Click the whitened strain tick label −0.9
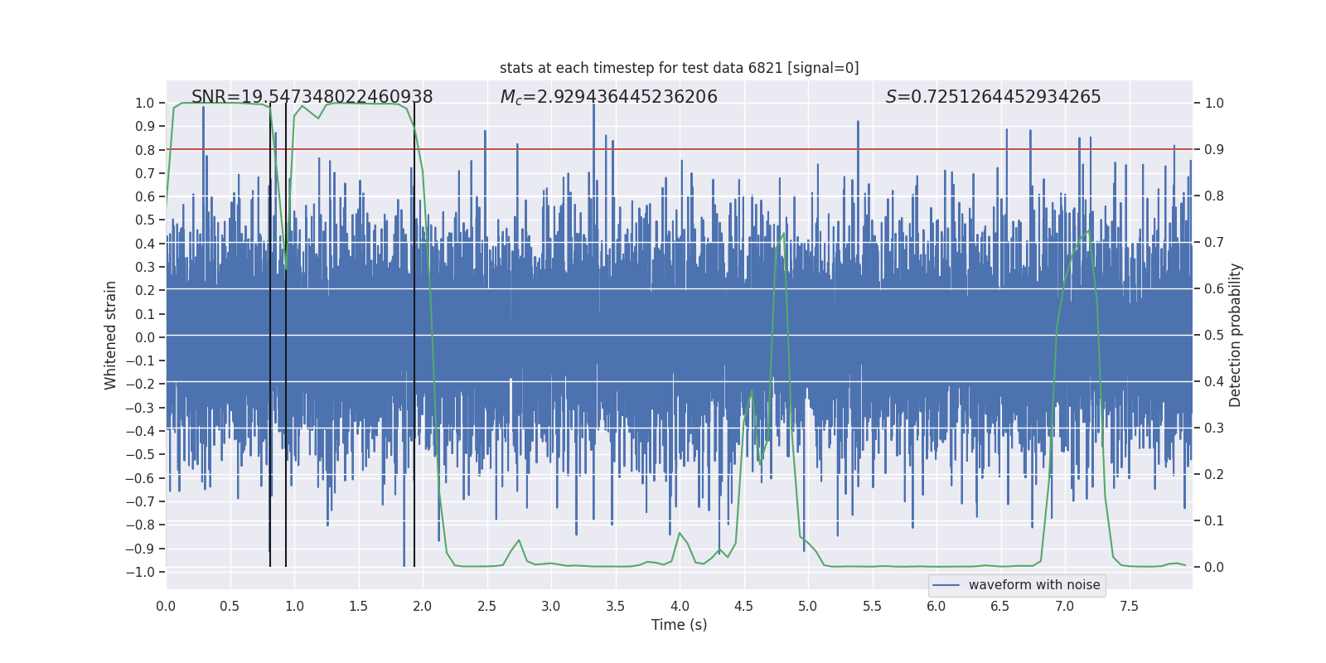The height and width of the screenshot is (663, 1326). click(x=140, y=549)
